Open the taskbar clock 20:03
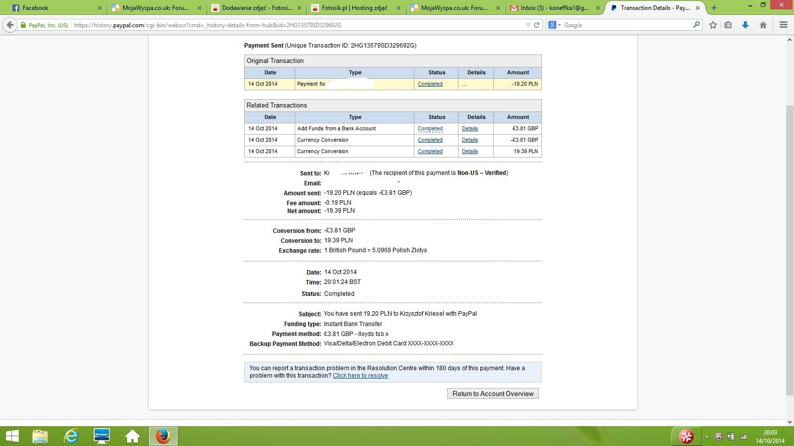 (770, 437)
